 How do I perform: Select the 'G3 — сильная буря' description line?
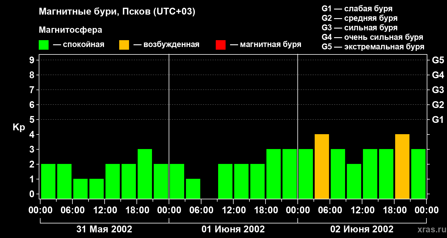coord(360,28)
